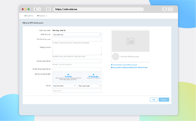Image resolution: width=196 pixels, height=121 pixels.
Task: Open Các quy định về đăng ký tài khoản link
Action: (130, 68)
